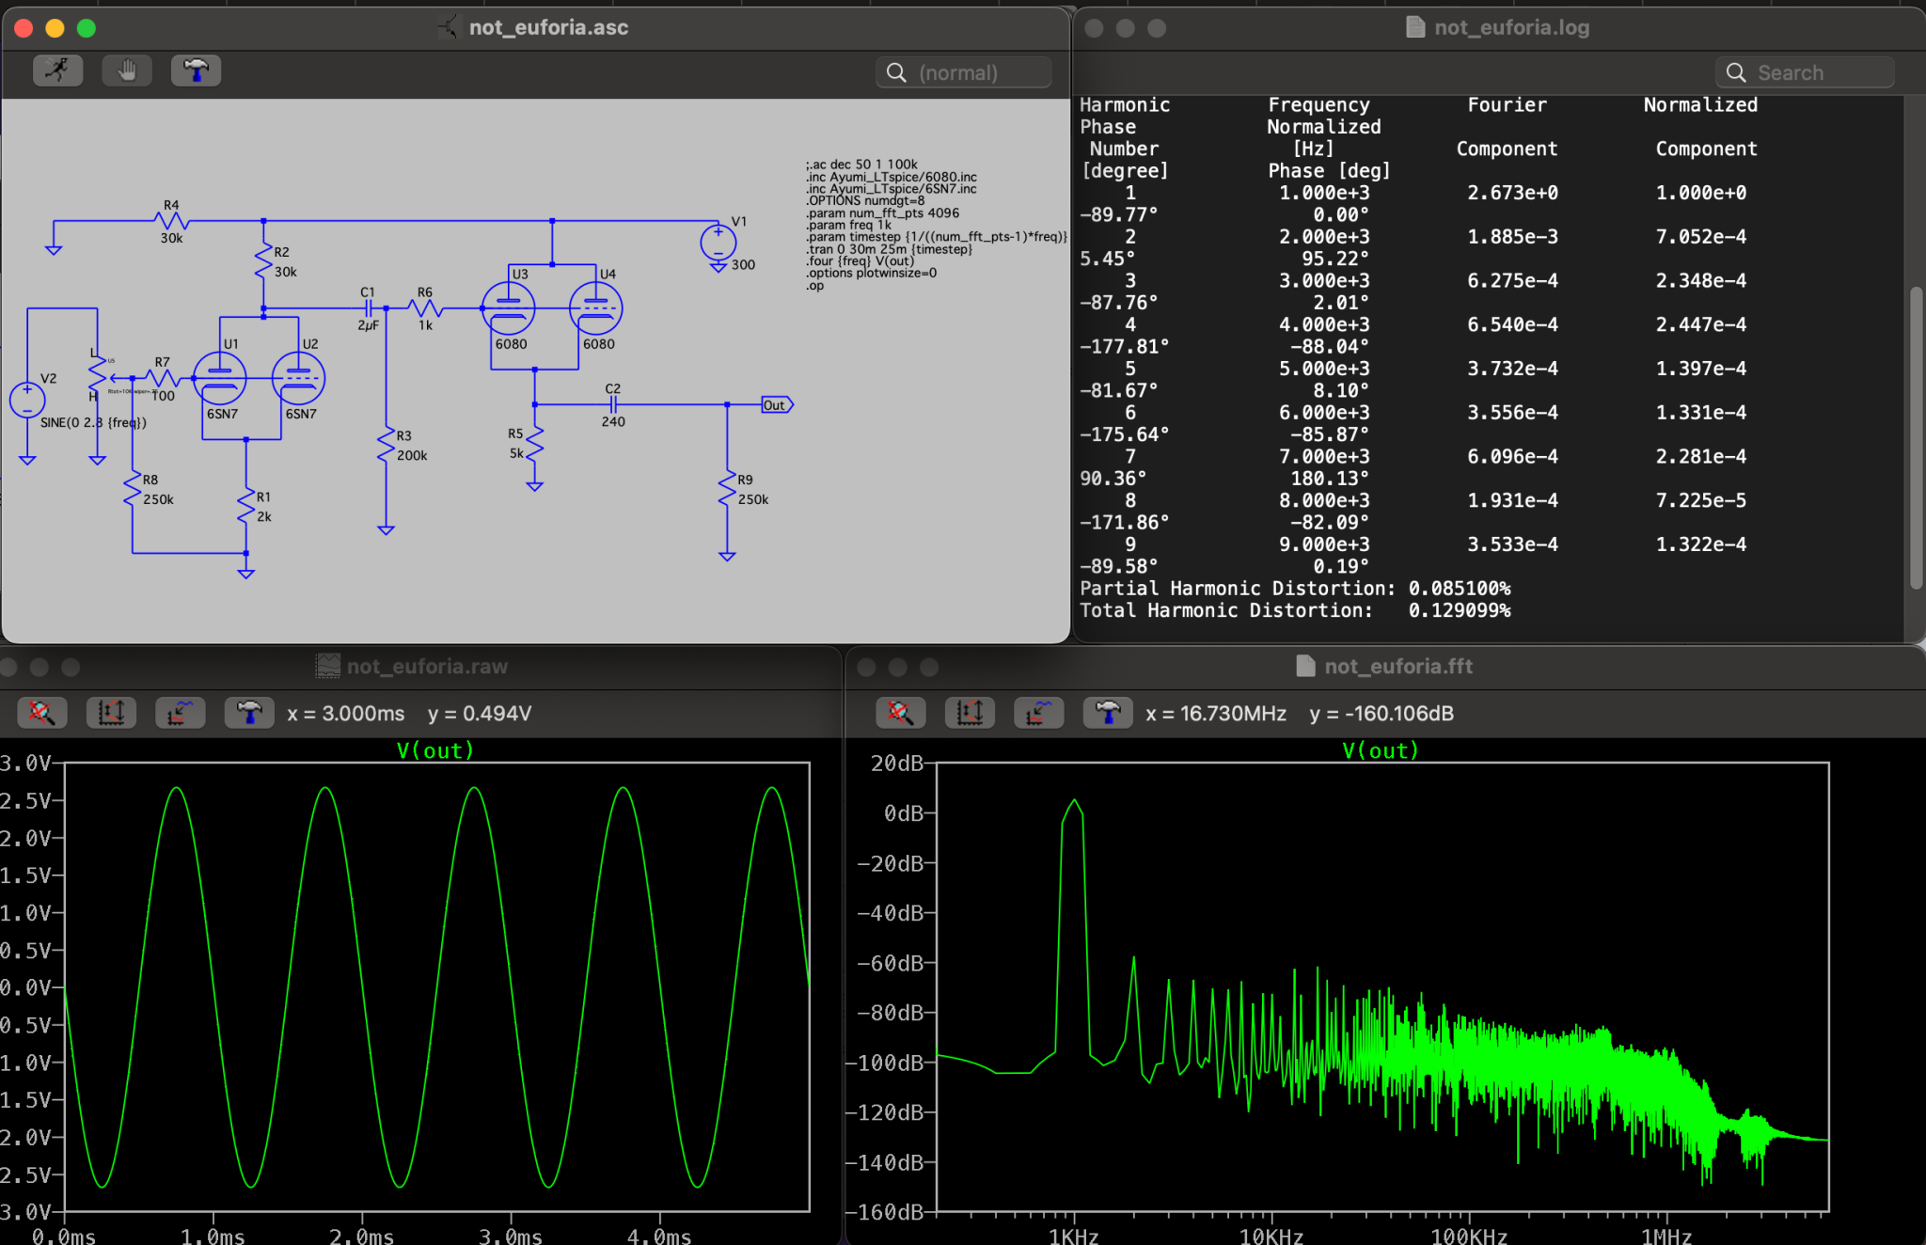Image resolution: width=1926 pixels, height=1245 pixels.
Task: Select the V(out) trace label in the FFT plot
Action: pos(1381,750)
